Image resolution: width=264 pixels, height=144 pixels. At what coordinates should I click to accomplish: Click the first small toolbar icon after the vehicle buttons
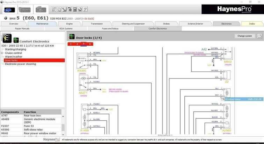[x=54, y=9]
